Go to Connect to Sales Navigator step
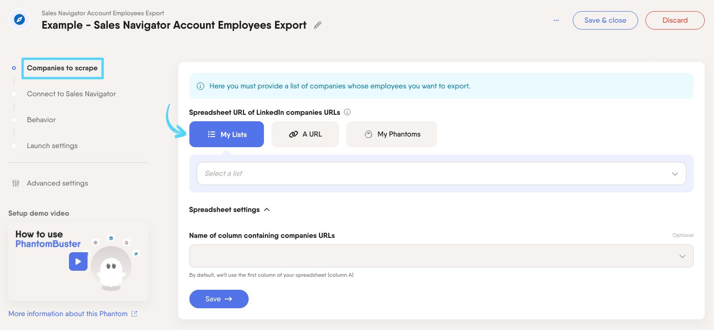Viewport: 714px width, 330px height. point(71,94)
